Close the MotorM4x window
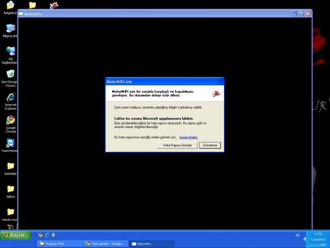330x248 pixels. [308, 14]
